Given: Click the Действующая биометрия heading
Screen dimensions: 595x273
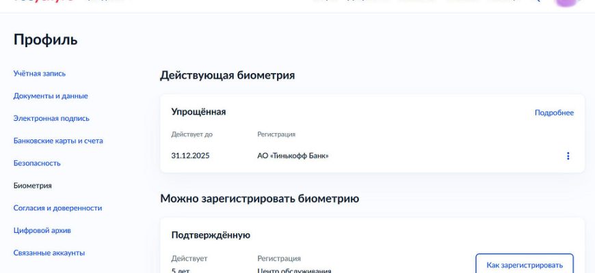Looking at the screenshot, I should click(x=227, y=75).
